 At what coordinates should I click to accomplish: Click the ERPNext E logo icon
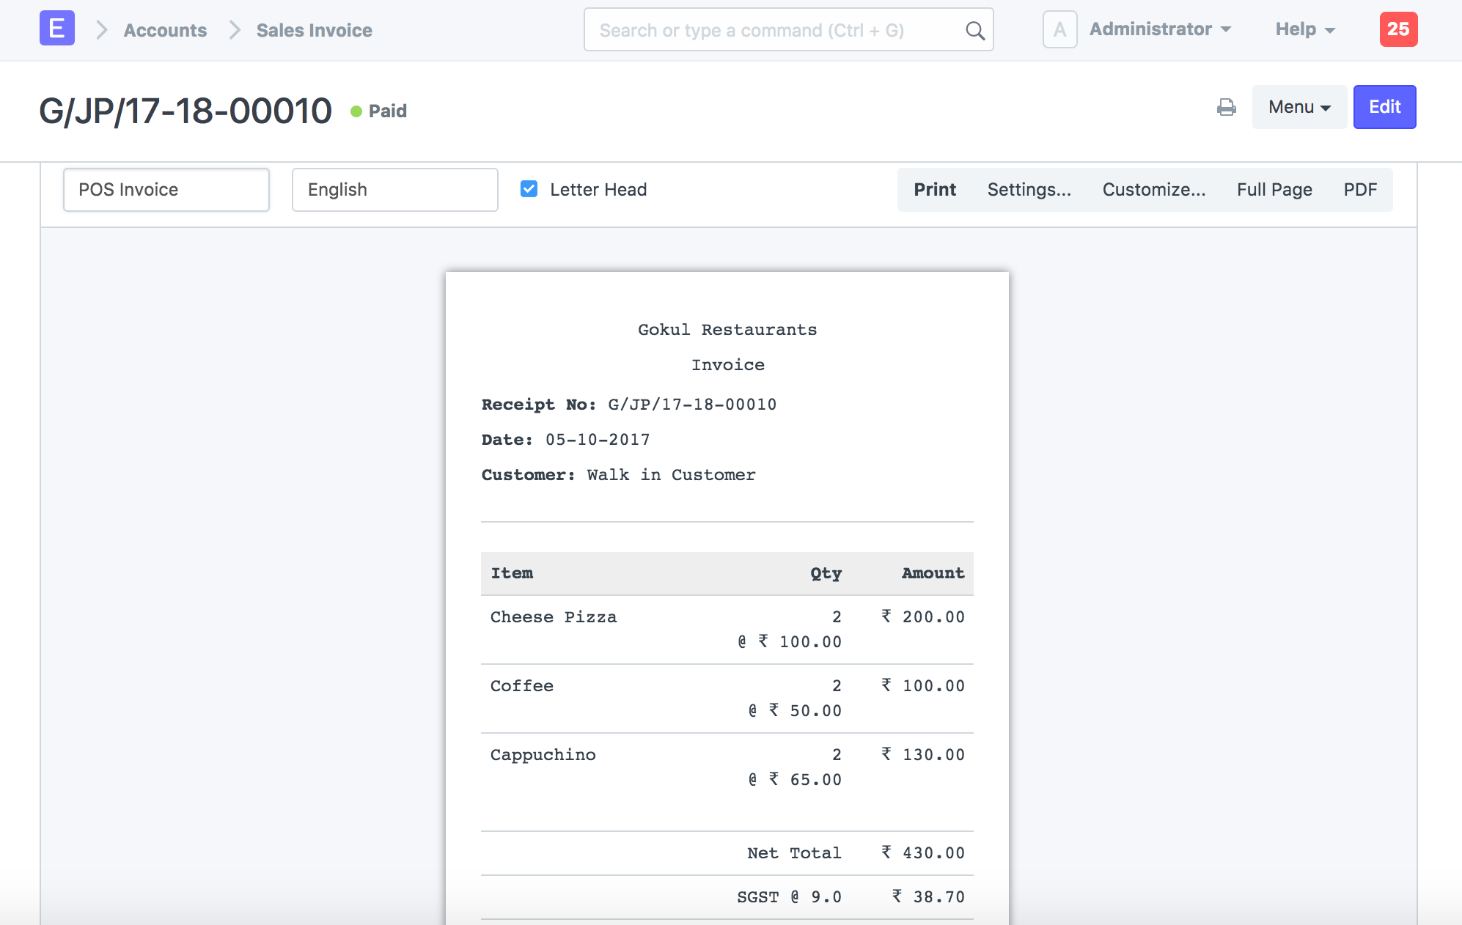point(56,29)
